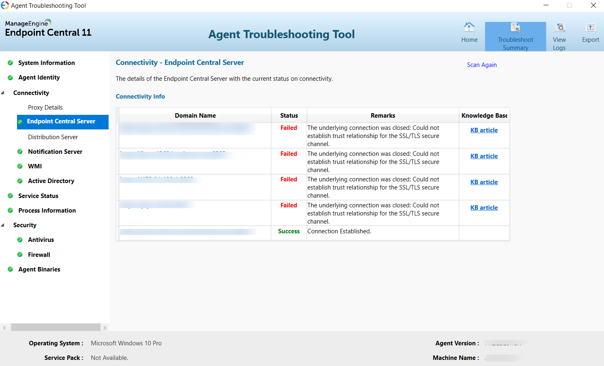Click the Domain Name column header

tap(195, 116)
